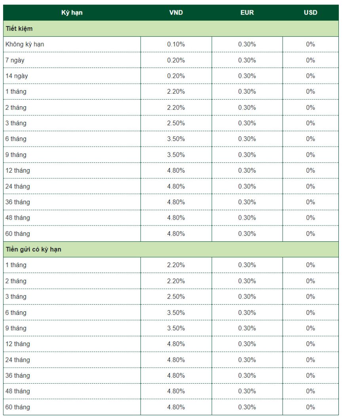342x418 pixels.
Task: Click the 7 ngày term label
Action: point(15,60)
